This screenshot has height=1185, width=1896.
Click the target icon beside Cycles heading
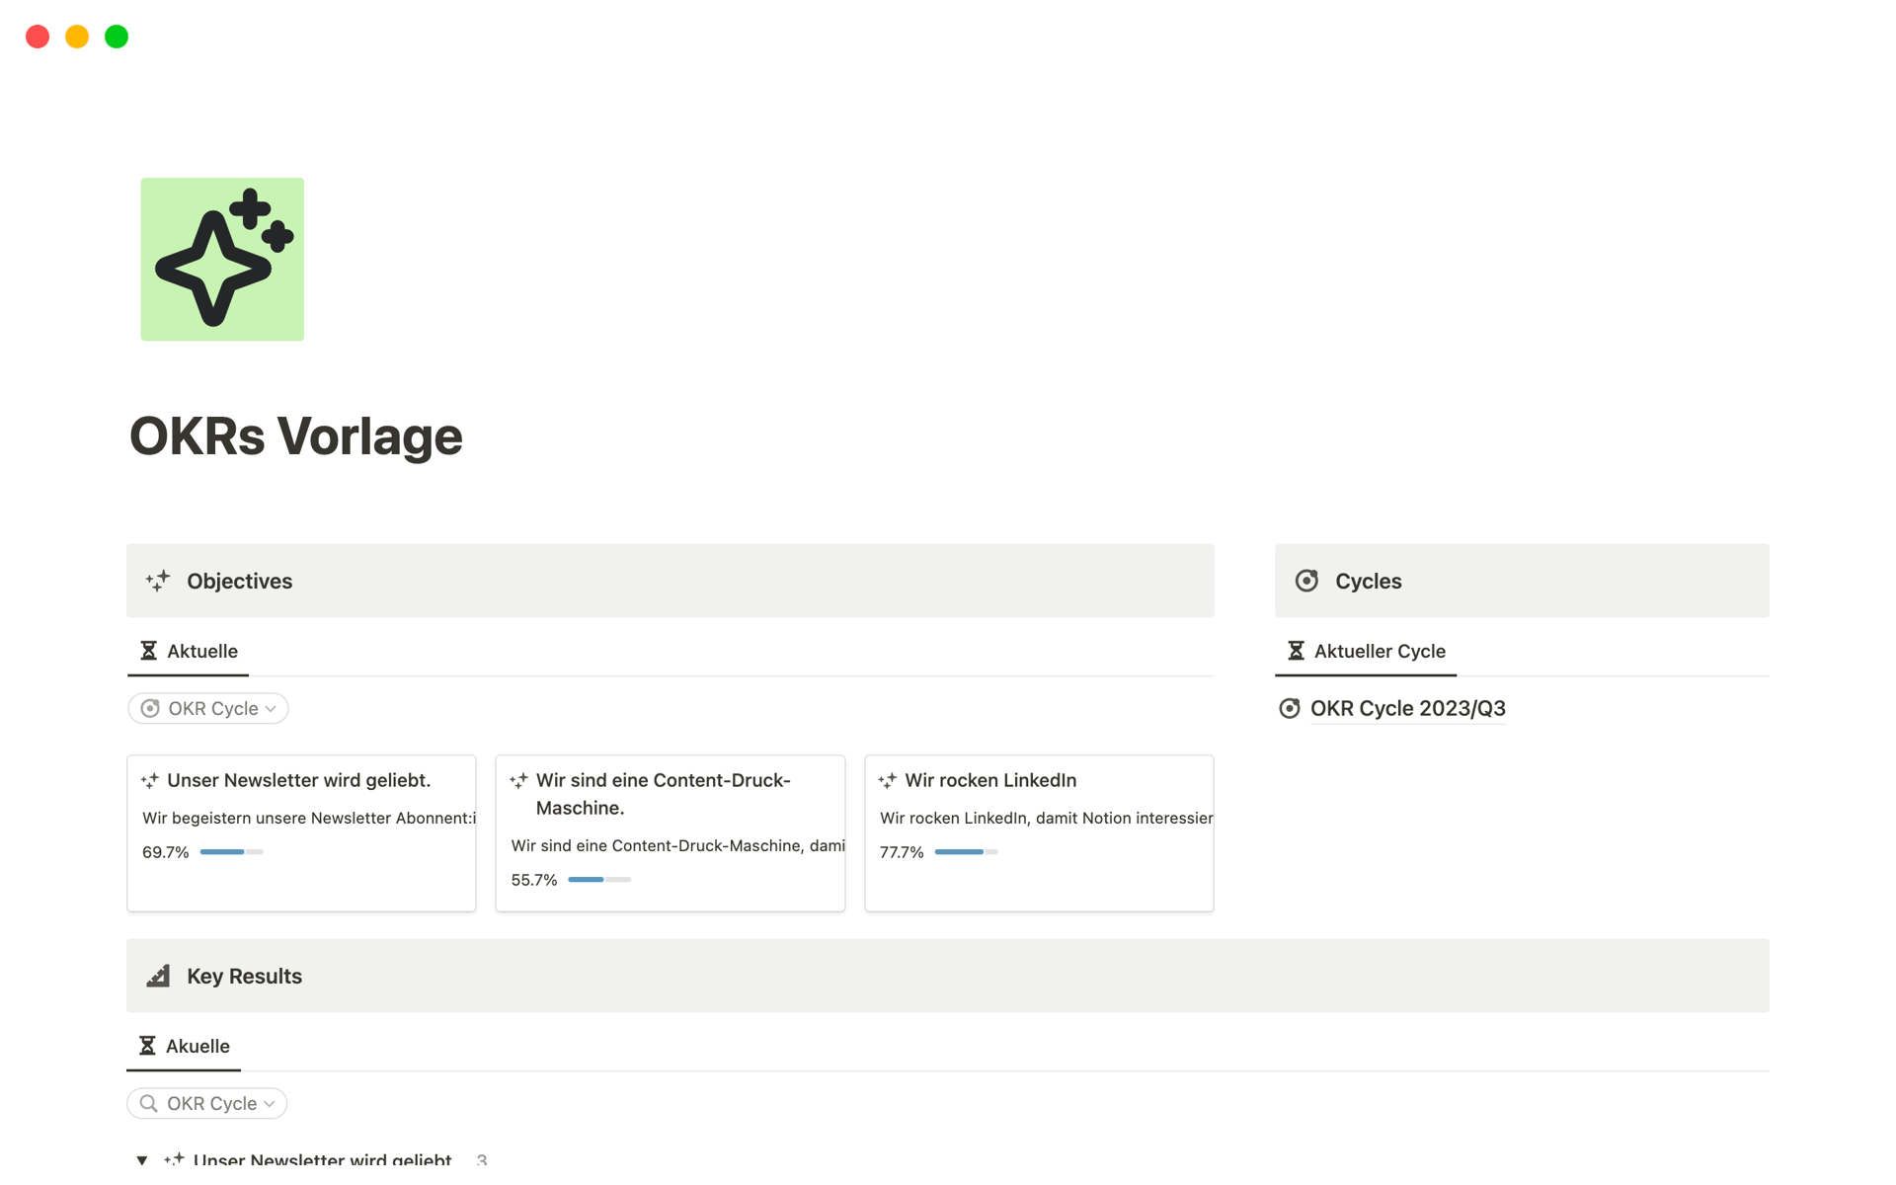click(x=1306, y=581)
